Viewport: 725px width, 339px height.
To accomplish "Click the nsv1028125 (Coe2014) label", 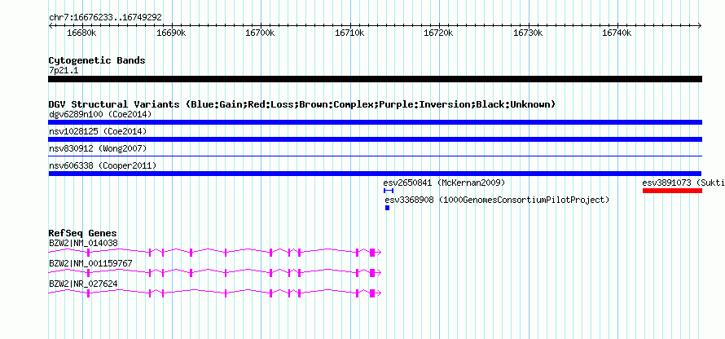I will pos(98,132).
